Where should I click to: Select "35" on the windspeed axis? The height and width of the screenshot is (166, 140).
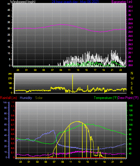(9, 22)
